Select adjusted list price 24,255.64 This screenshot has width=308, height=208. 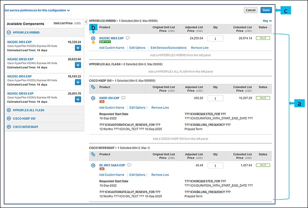pos(196,38)
